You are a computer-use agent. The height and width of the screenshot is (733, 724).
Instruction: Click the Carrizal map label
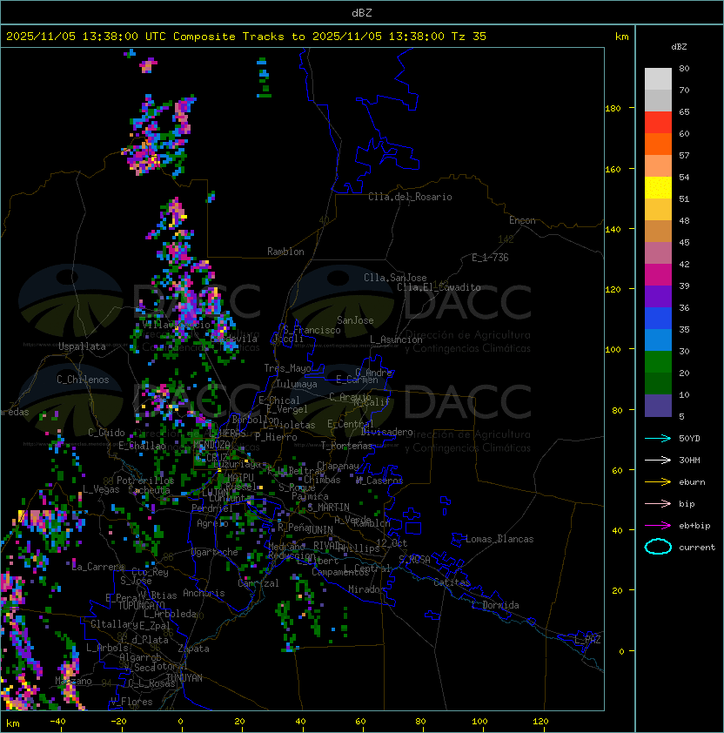click(258, 583)
